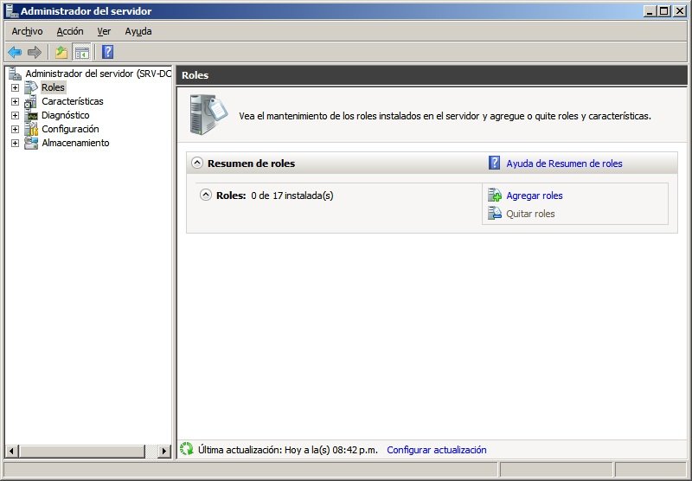The image size is (692, 481).
Task: Select Diagnóstico in the tree
Action: coord(66,115)
